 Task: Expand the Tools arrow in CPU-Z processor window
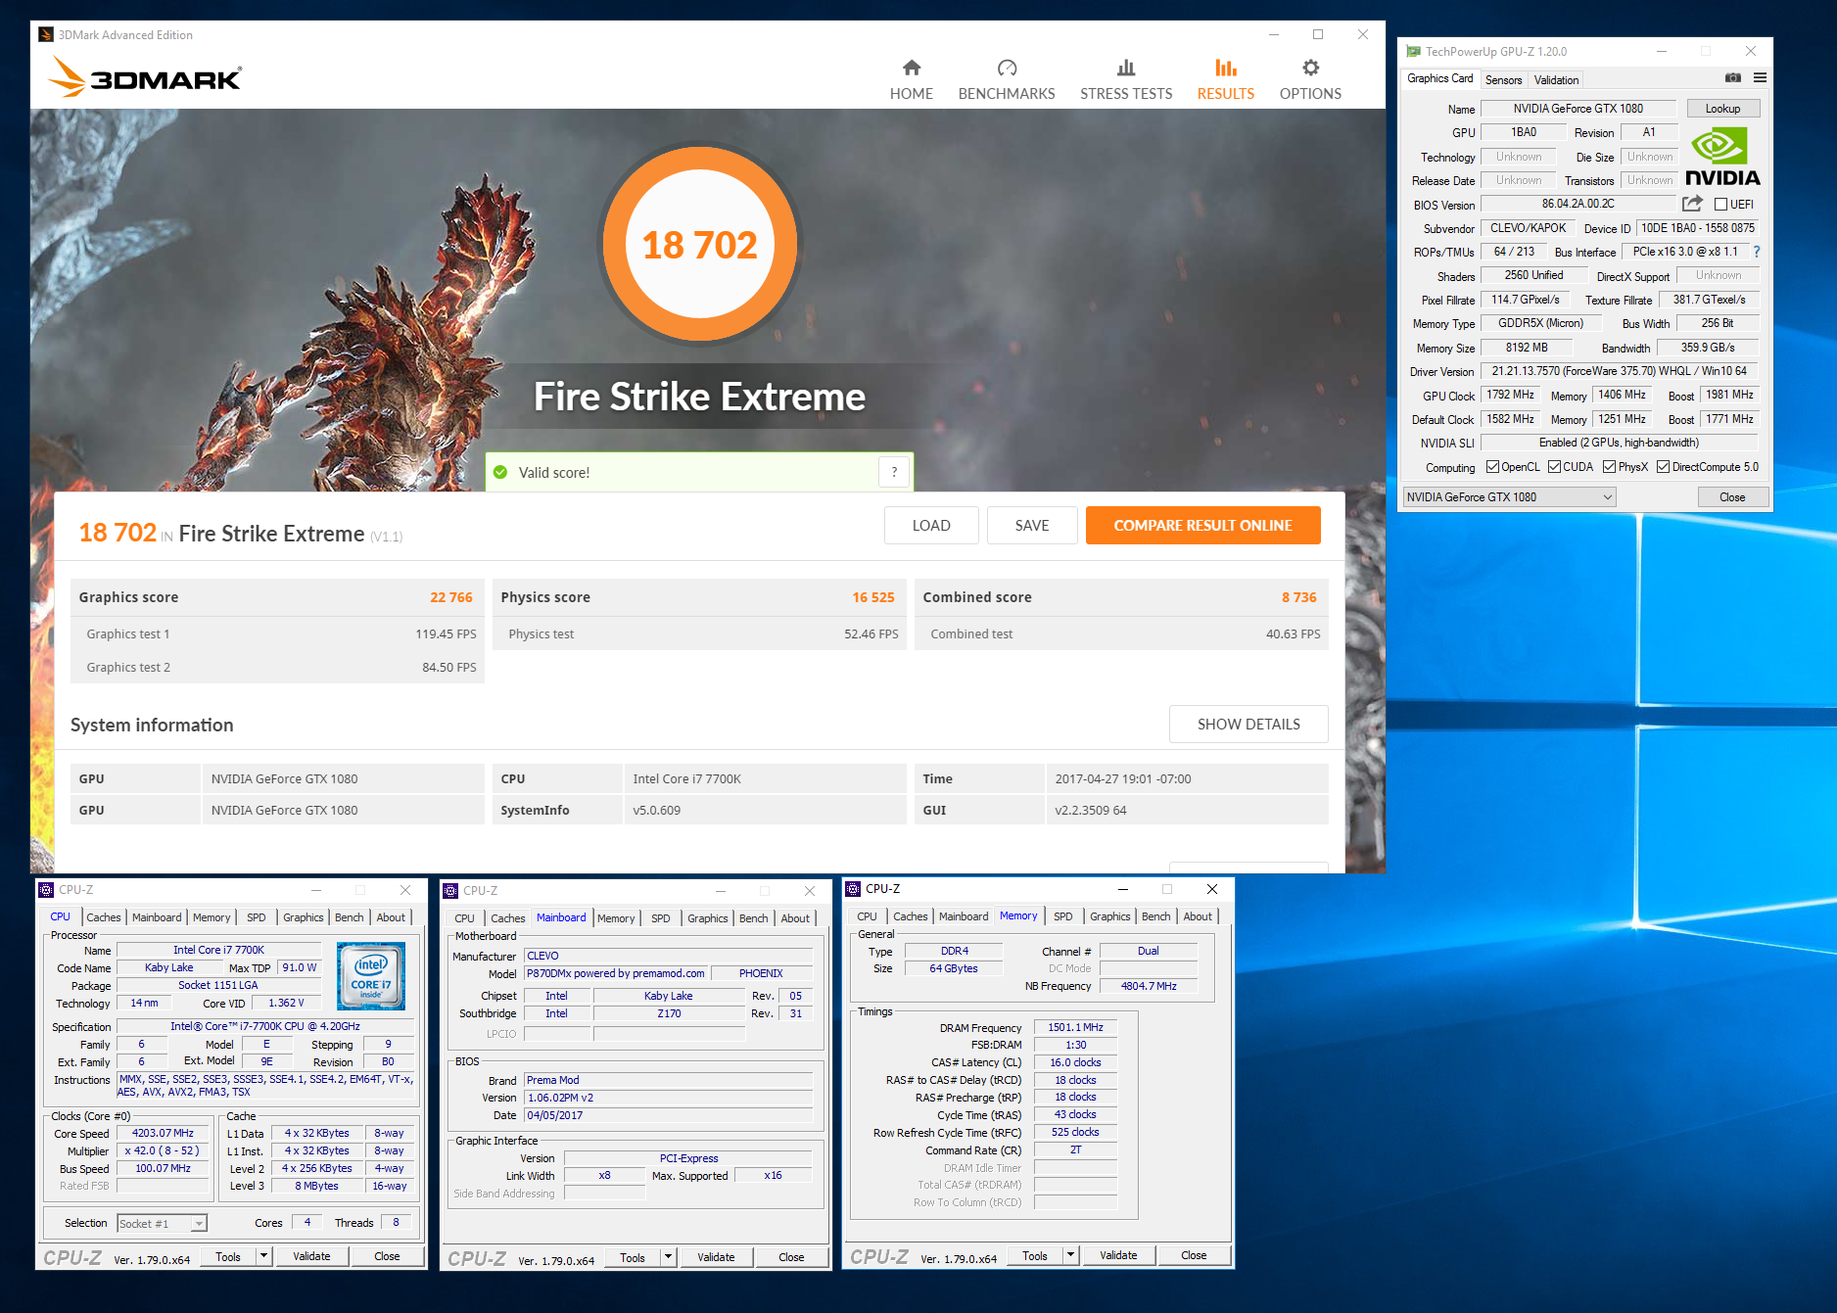pyautogui.click(x=263, y=1256)
